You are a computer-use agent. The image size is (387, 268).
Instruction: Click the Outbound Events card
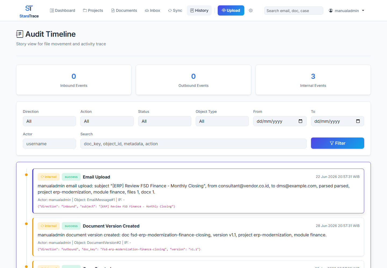coord(193,80)
